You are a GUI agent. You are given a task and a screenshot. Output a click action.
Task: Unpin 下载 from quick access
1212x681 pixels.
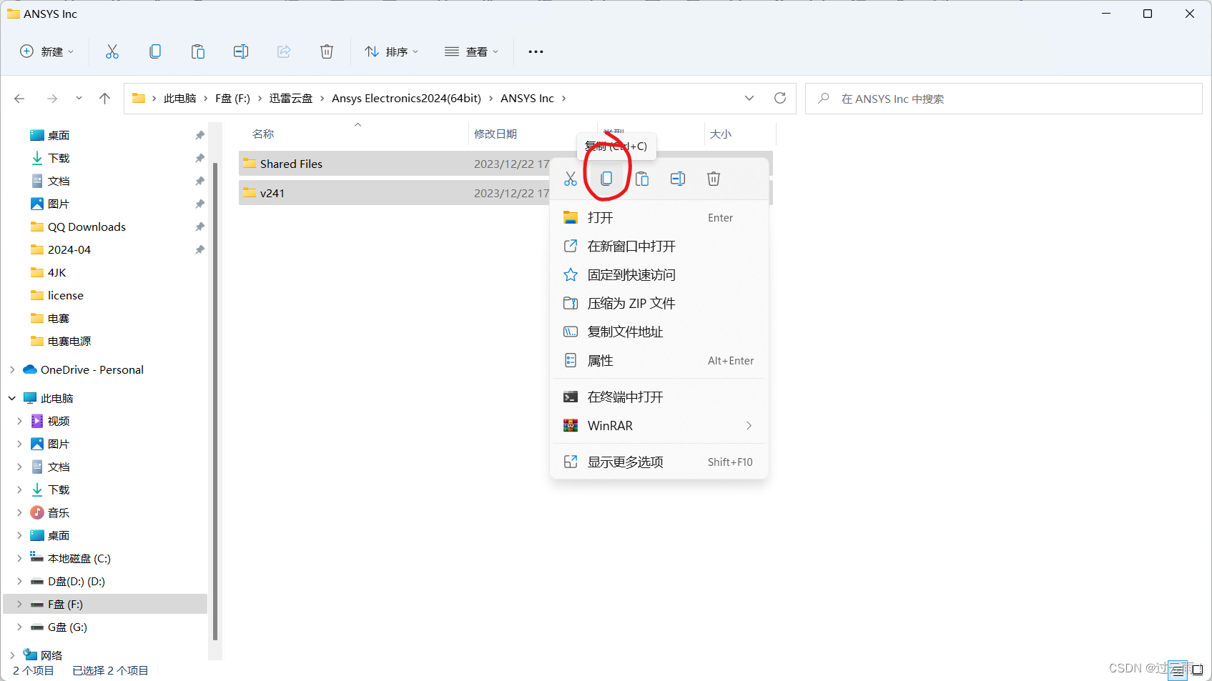click(x=199, y=157)
